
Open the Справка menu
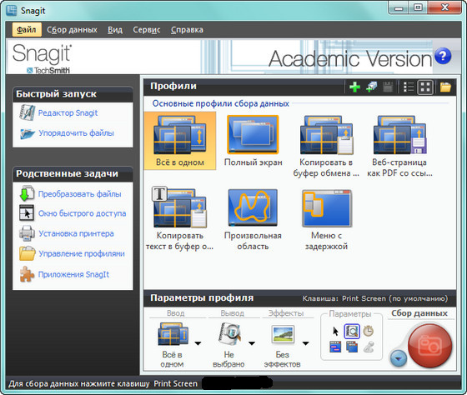click(187, 29)
